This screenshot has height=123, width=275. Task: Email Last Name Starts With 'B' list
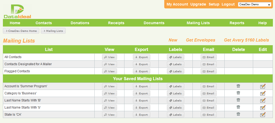point(209,100)
